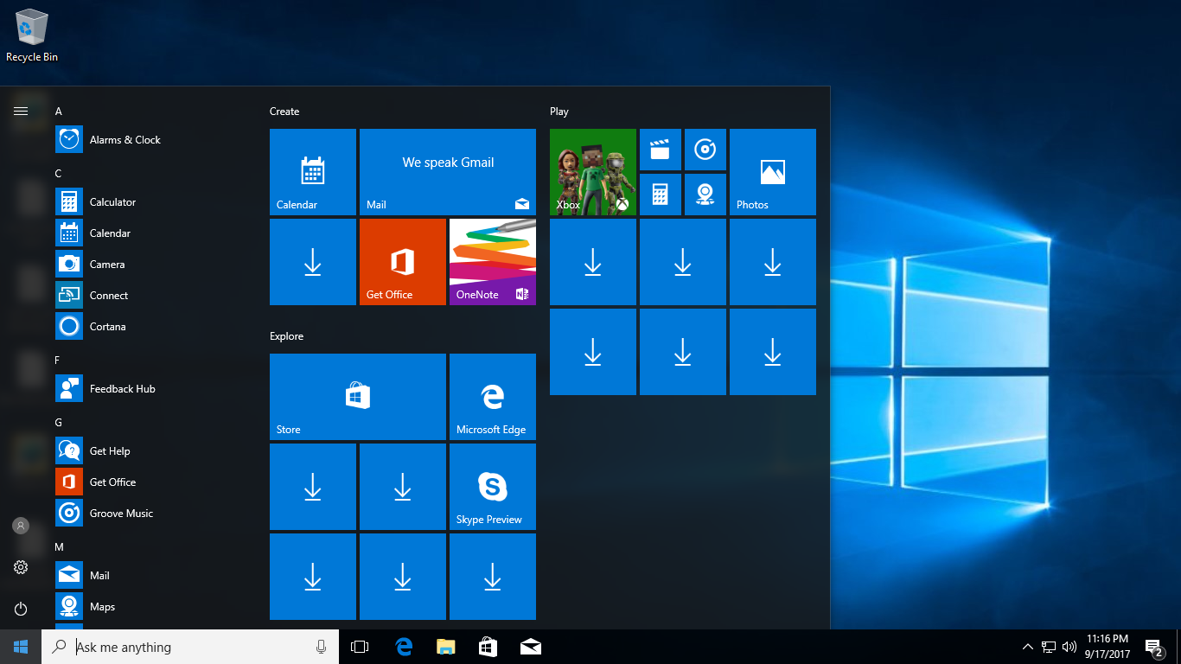This screenshot has width=1181, height=664.
Task: Open the clock showing 11:16 PM
Action: click(x=1107, y=647)
